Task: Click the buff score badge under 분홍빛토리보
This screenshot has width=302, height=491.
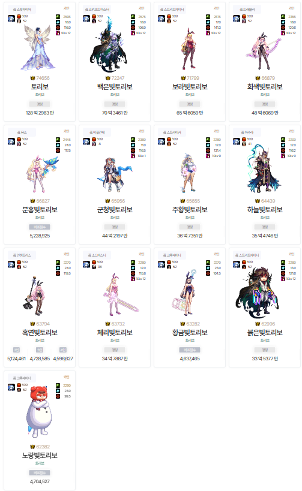Action: [x=40, y=227]
